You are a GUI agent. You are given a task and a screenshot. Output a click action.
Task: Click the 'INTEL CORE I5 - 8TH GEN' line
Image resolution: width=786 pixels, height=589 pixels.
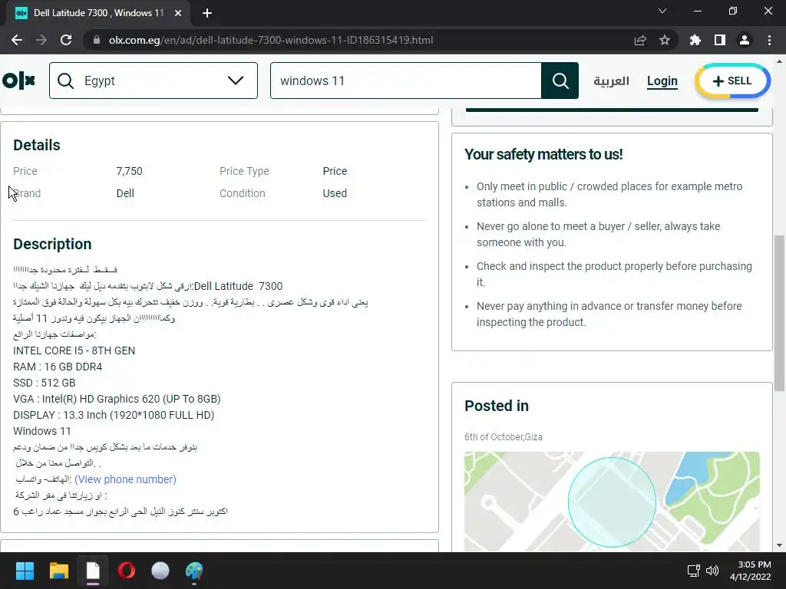coord(74,350)
